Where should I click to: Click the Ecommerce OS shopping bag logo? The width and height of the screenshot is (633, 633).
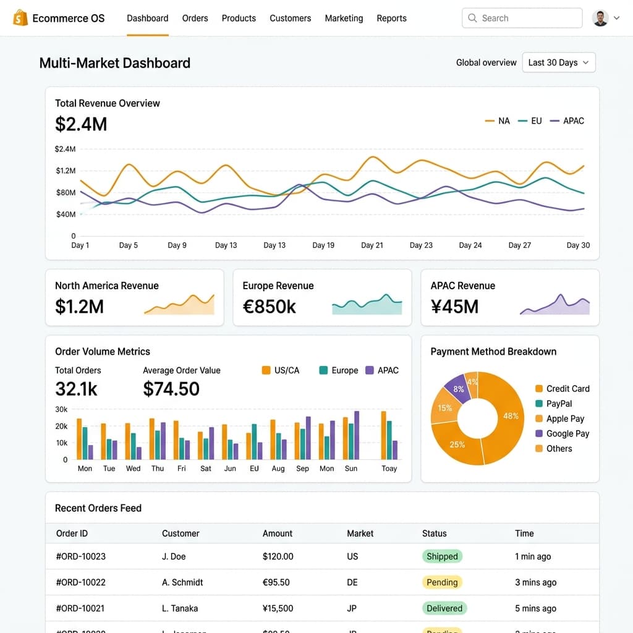20,18
